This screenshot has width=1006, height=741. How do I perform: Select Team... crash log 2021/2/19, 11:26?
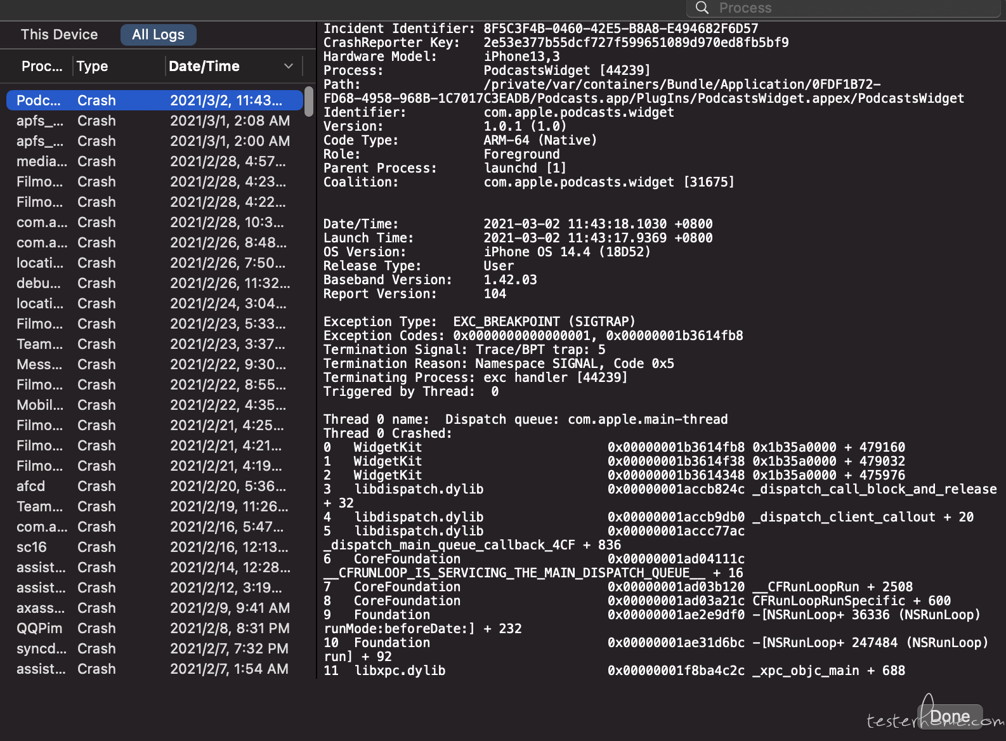click(x=155, y=506)
